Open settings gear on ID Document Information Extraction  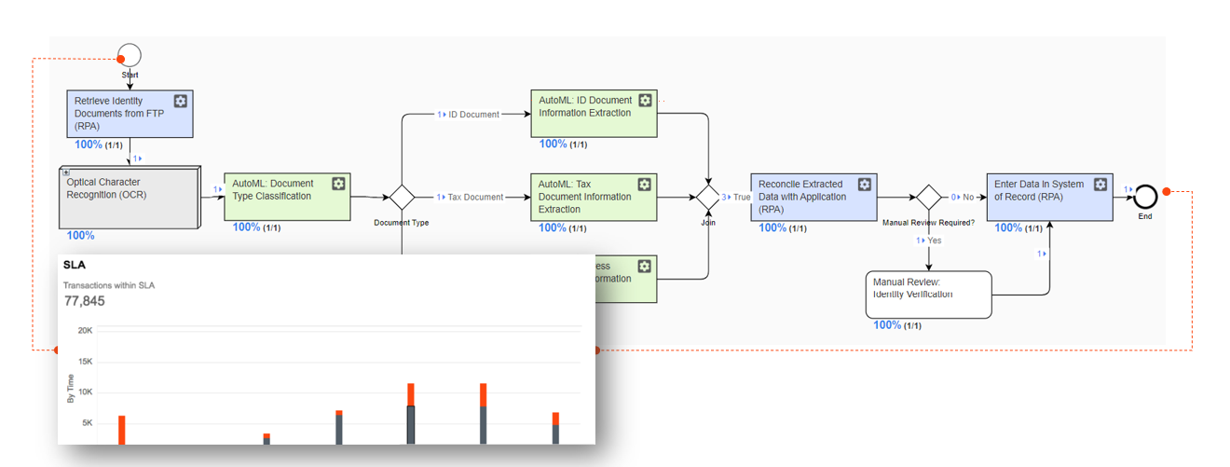coord(645,101)
